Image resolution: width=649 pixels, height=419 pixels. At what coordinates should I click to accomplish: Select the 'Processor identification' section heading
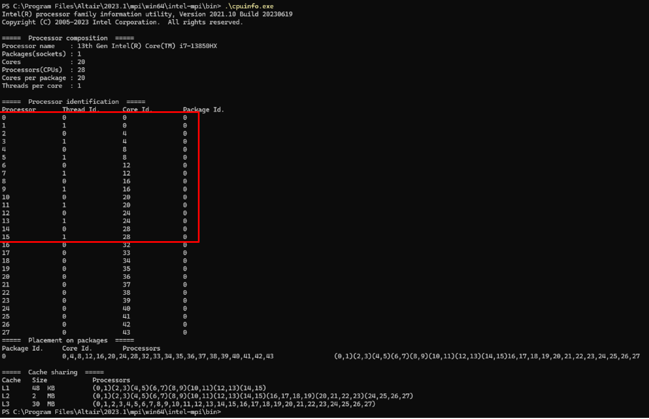(73, 102)
